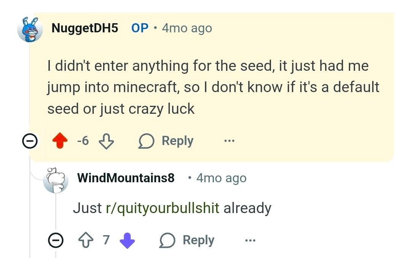
Task: Collapse NuggetDH5's comment thread
Action: [29, 141]
